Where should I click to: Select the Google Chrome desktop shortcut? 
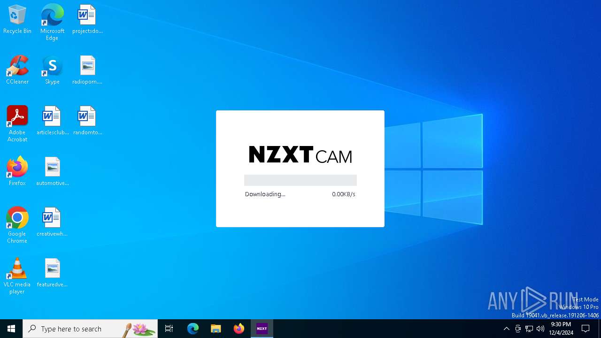point(17,225)
